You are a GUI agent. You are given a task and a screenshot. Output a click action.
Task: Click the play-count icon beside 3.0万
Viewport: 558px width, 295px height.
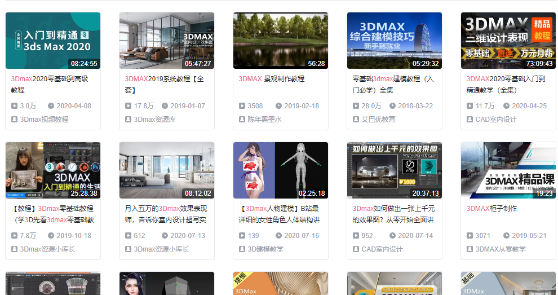click(14, 106)
